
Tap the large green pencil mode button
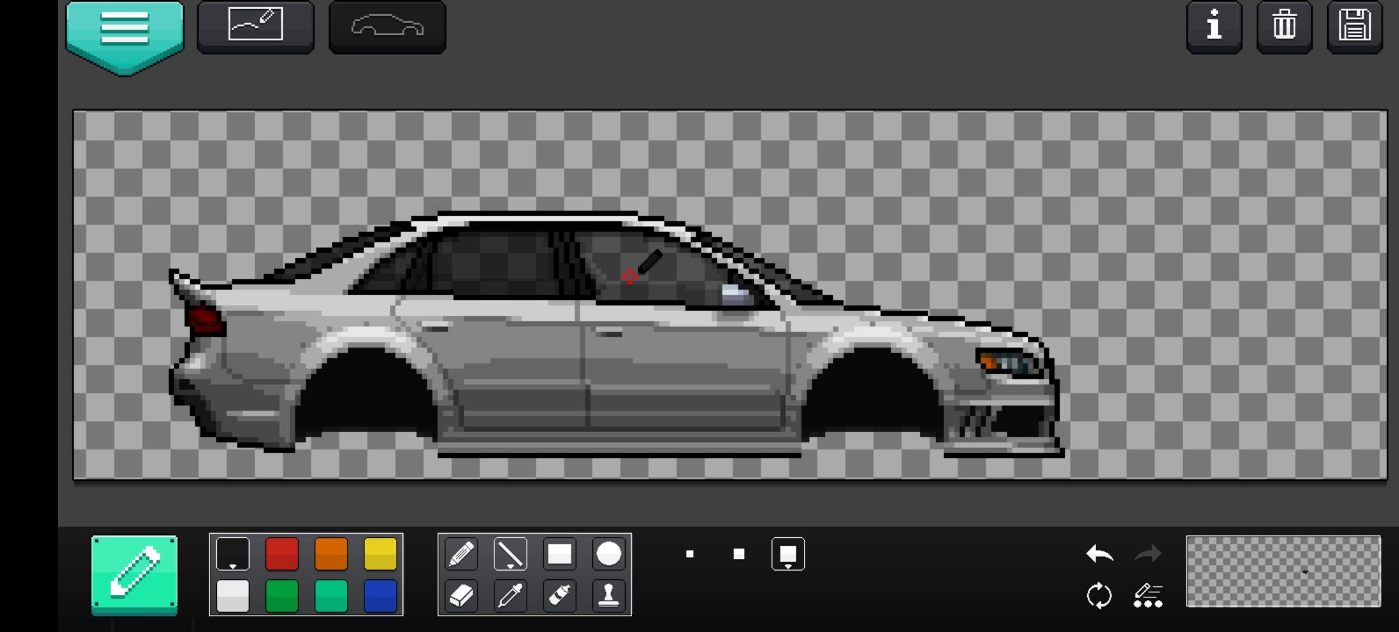click(134, 575)
